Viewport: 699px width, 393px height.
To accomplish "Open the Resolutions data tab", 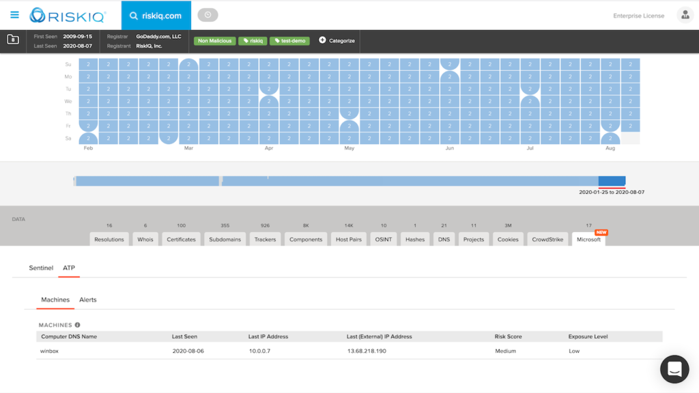I will pos(109,239).
